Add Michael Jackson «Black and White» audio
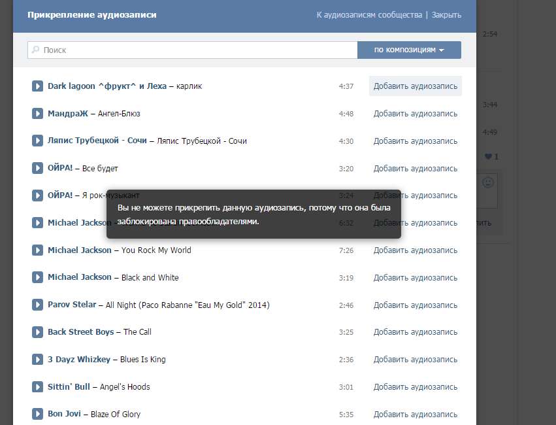 pyautogui.click(x=416, y=278)
